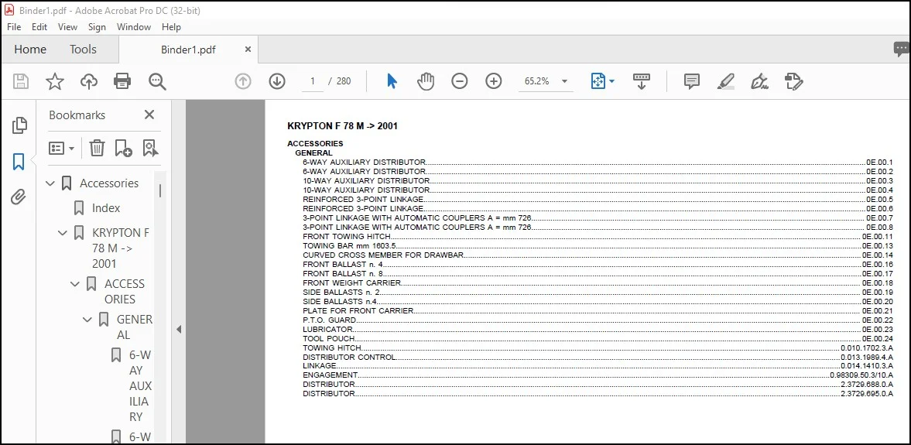Click the upload to cloud icon
Screen dimensions: 911x445
tap(88, 81)
